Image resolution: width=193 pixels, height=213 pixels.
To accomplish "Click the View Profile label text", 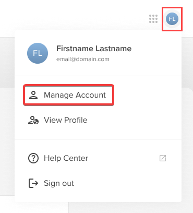I will click(66, 120).
